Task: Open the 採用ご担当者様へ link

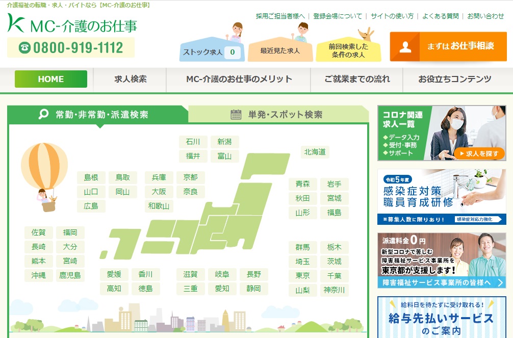Action: click(280, 16)
